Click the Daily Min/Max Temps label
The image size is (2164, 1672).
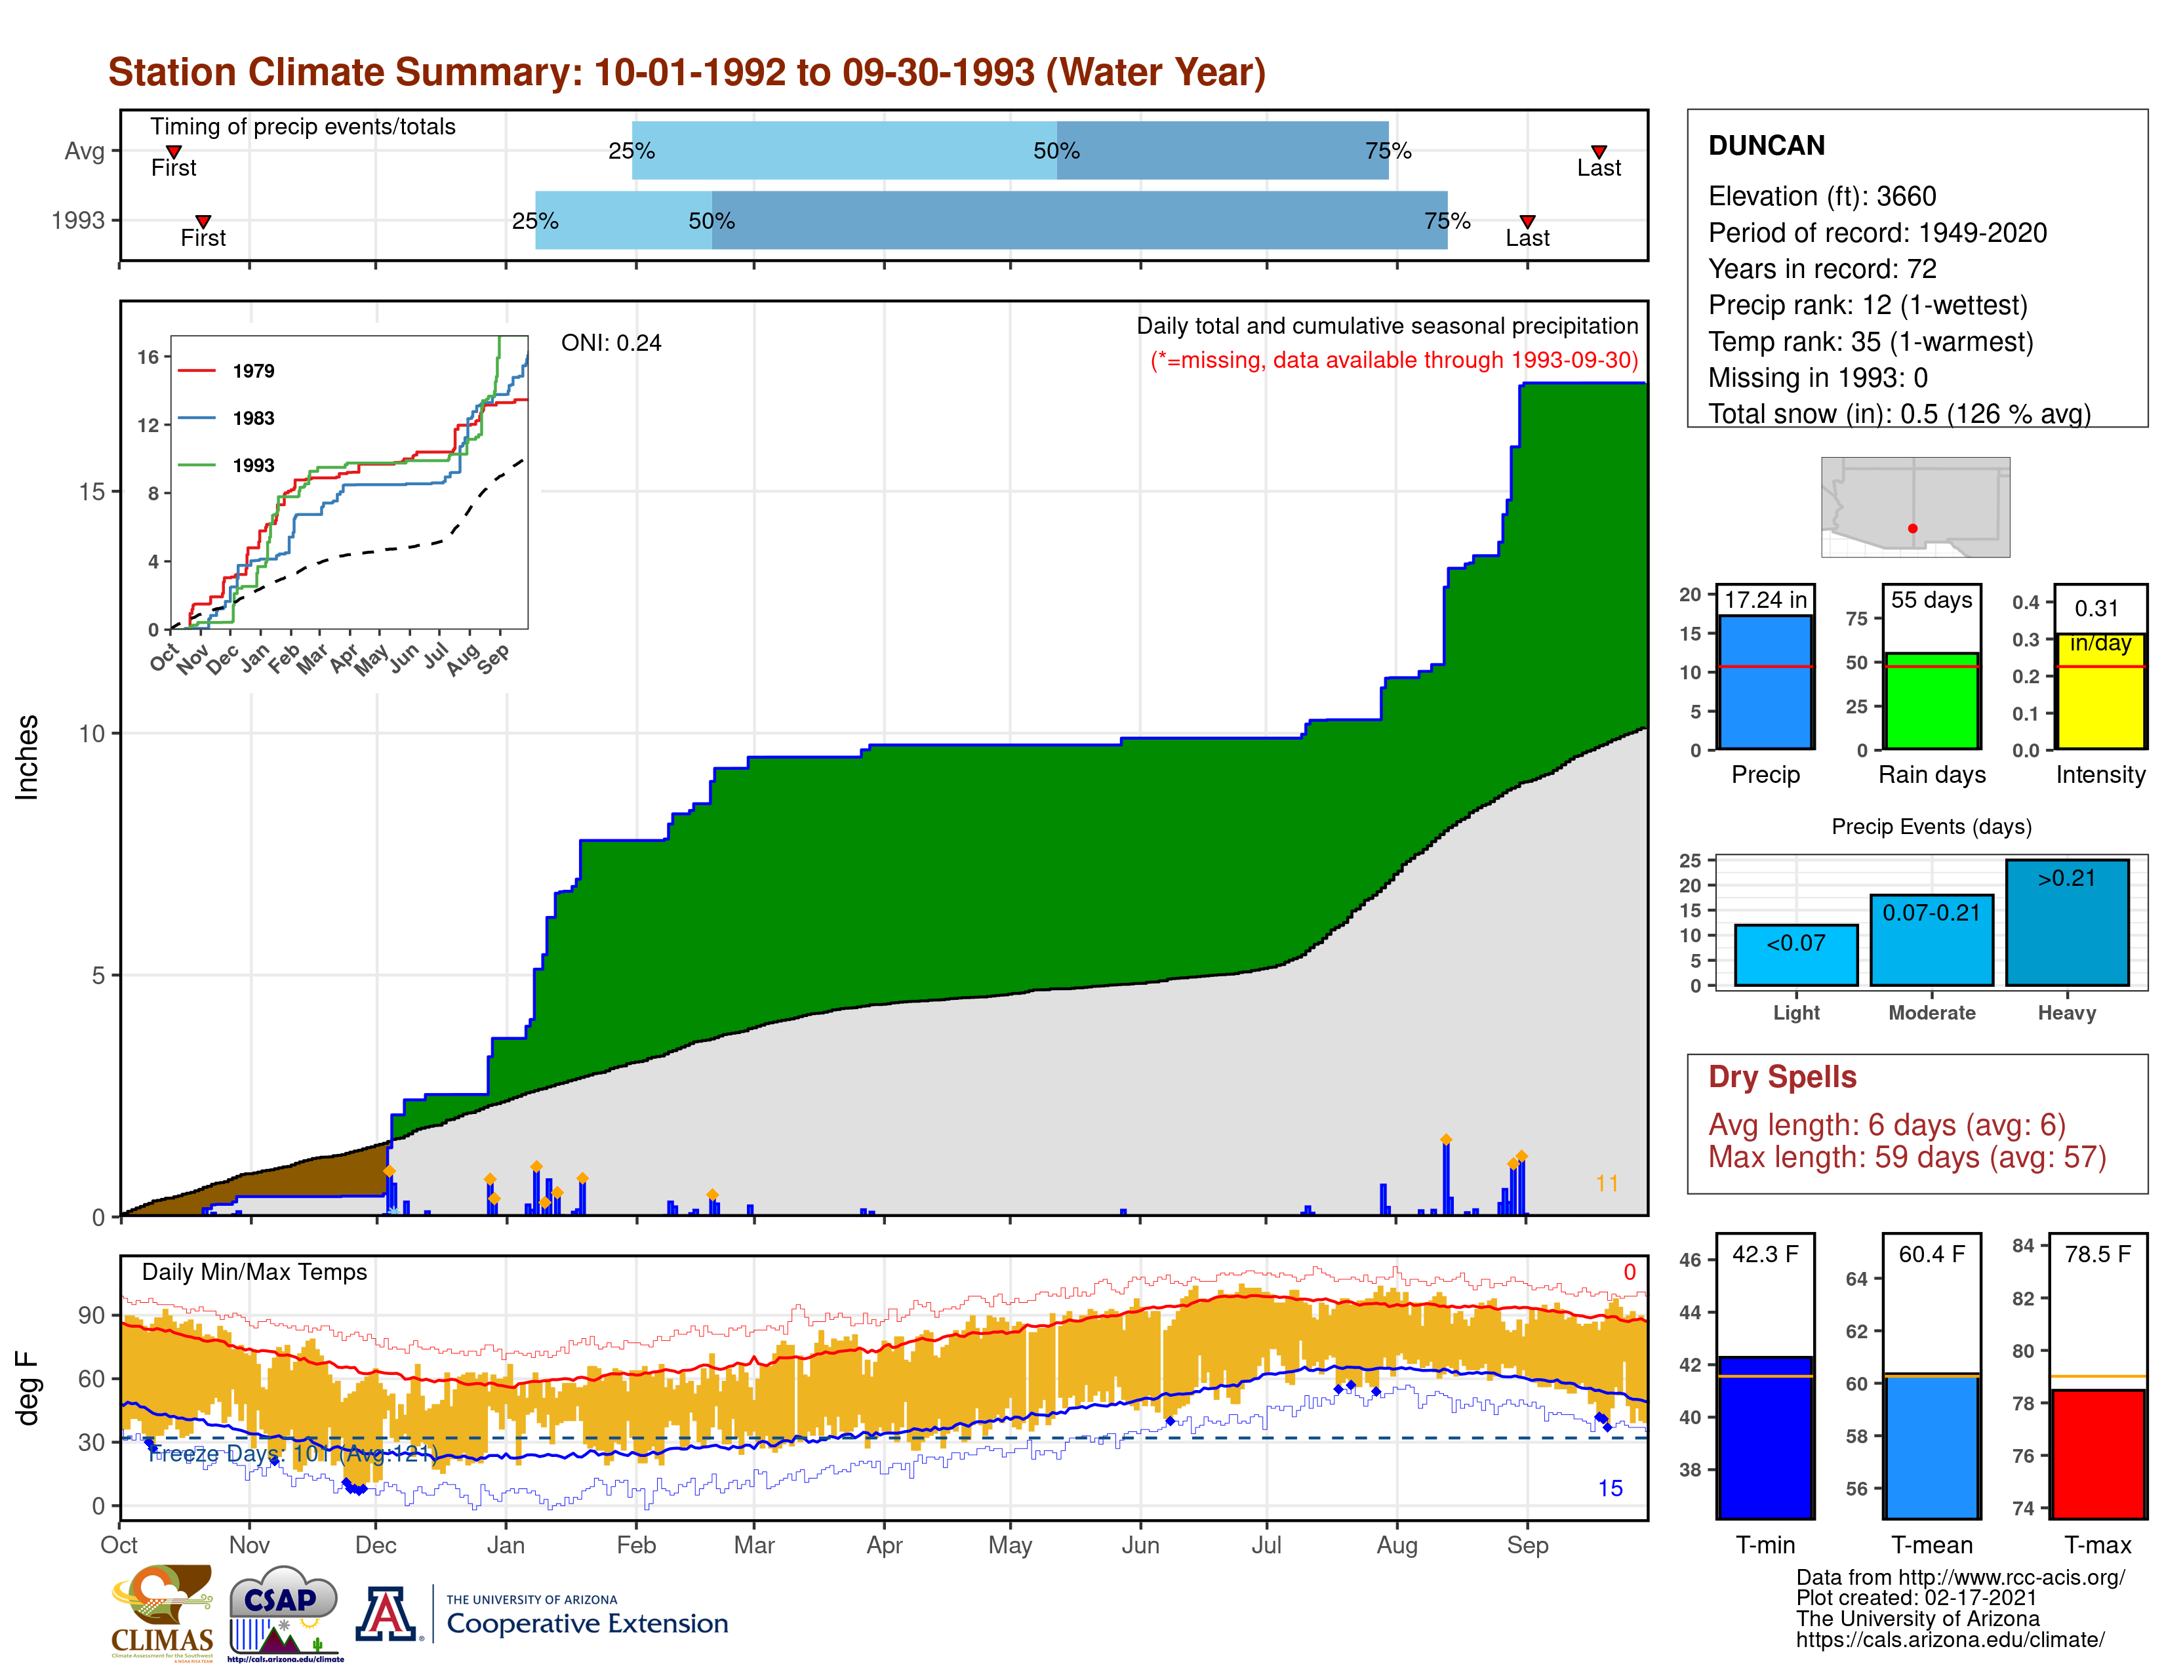click(254, 1272)
